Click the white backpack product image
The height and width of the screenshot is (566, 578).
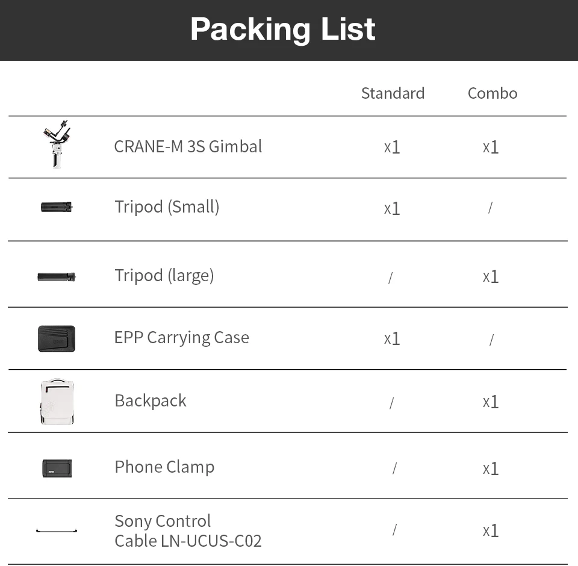coord(57,402)
